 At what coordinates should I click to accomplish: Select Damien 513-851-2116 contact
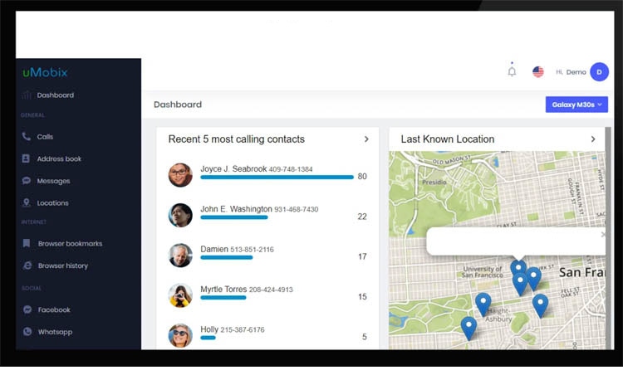(x=237, y=249)
